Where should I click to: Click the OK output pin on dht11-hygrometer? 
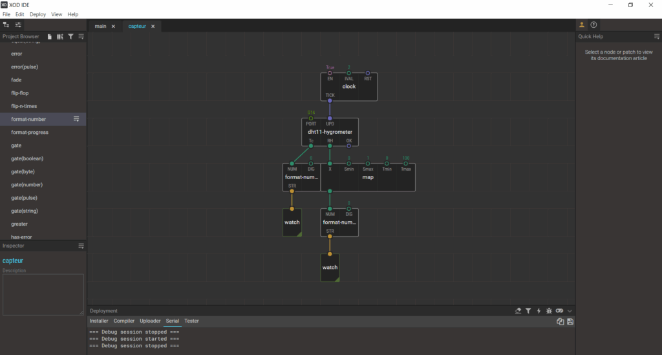click(x=348, y=146)
